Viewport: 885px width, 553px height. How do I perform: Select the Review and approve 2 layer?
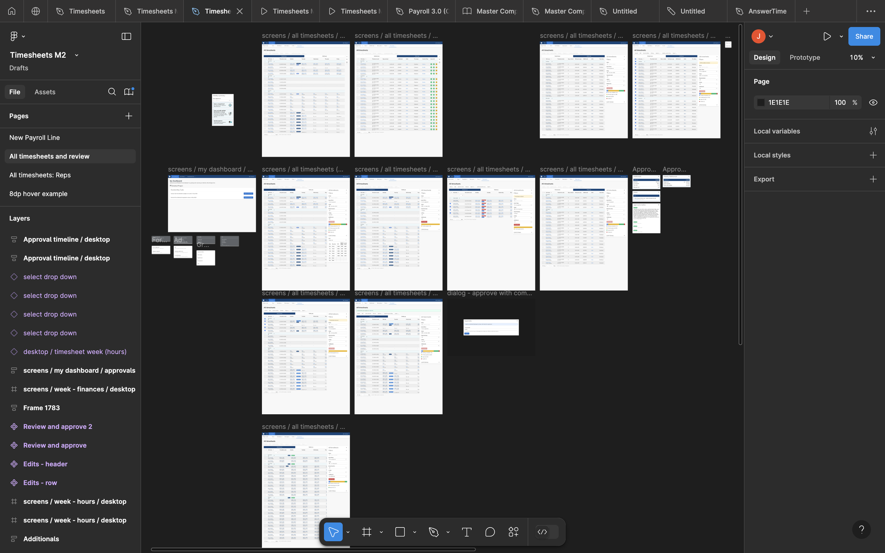click(x=57, y=426)
